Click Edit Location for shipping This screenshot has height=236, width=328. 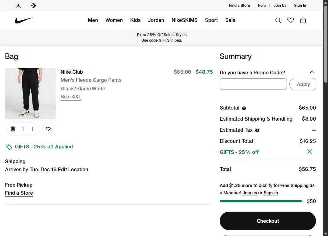73,169
